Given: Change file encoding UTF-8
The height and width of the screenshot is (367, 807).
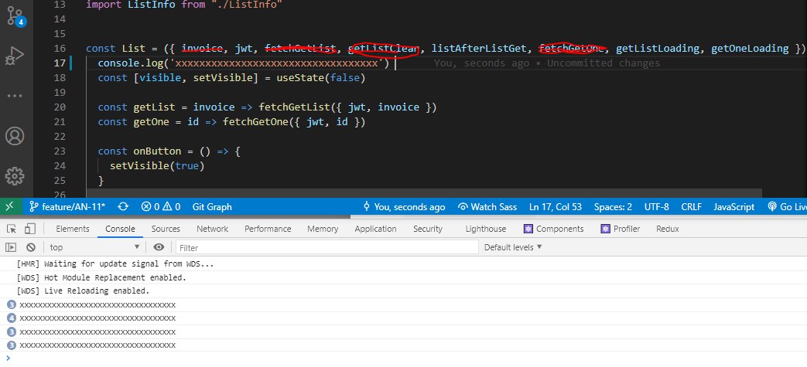Looking at the screenshot, I should [657, 206].
